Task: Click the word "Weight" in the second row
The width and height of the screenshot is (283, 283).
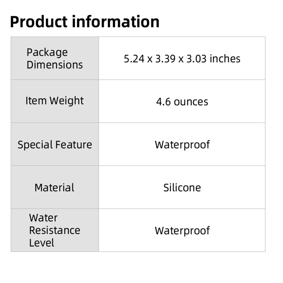Action: [x=67, y=101]
